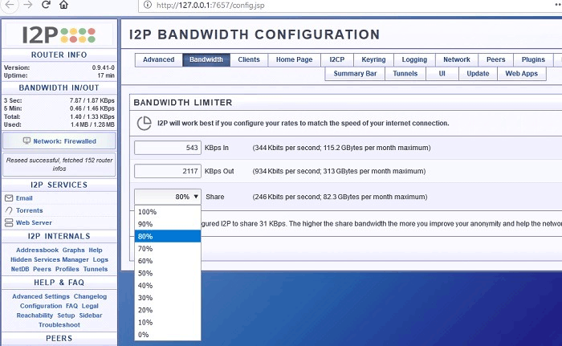The width and height of the screenshot is (562, 346).
Task: Click the Sidebar help link
Action: [91, 315]
